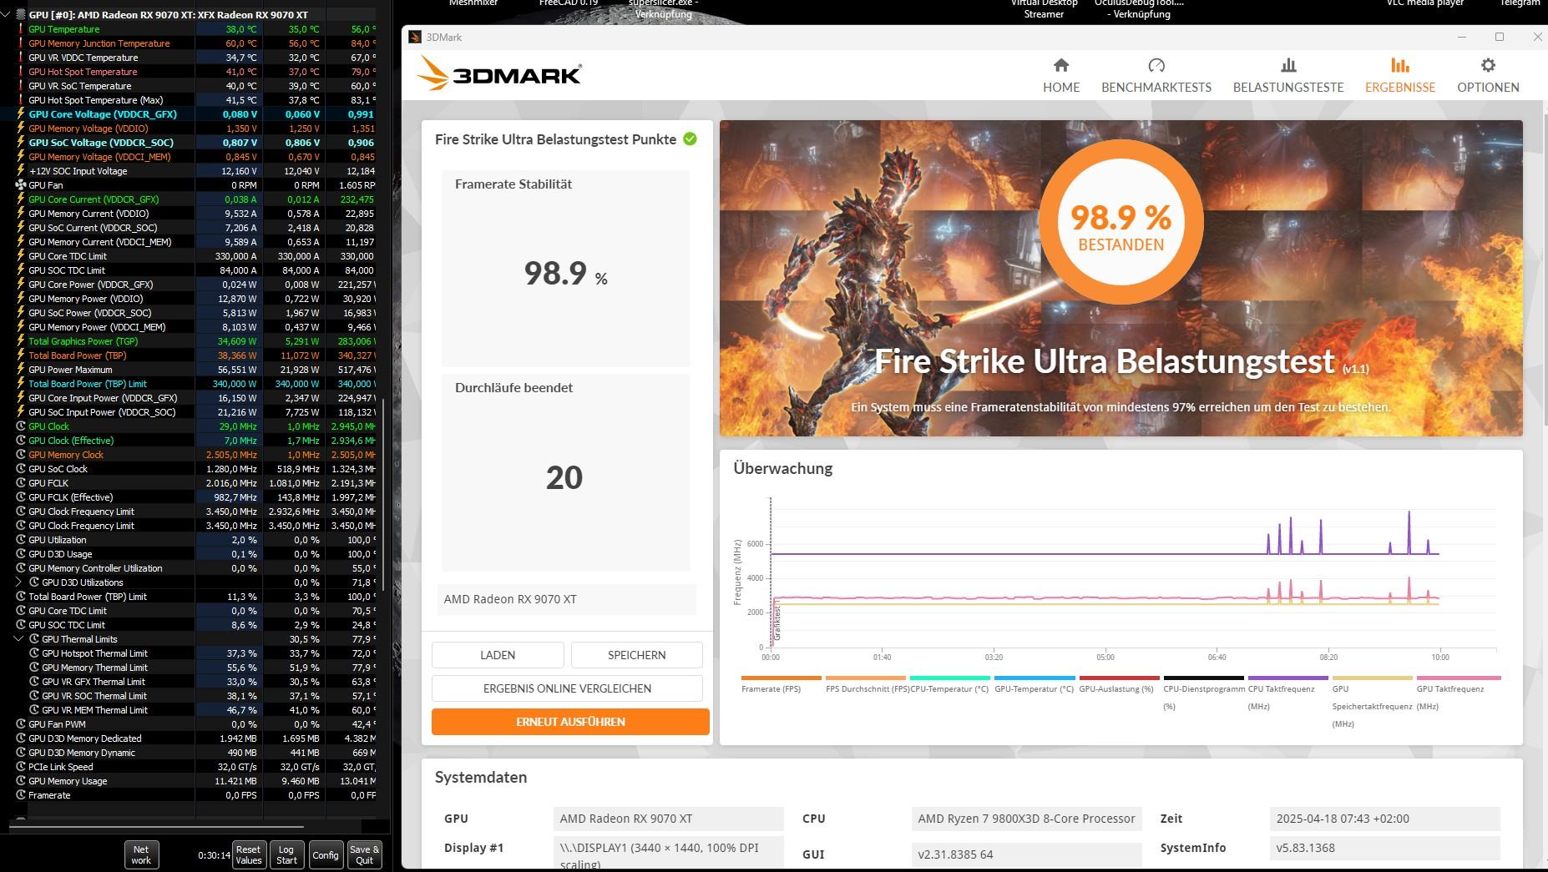Click the 'AMD Ryzen 7 9800X3D 8-Core Processor' value
Viewport: 1548px width, 872px height.
coord(1026,819)
